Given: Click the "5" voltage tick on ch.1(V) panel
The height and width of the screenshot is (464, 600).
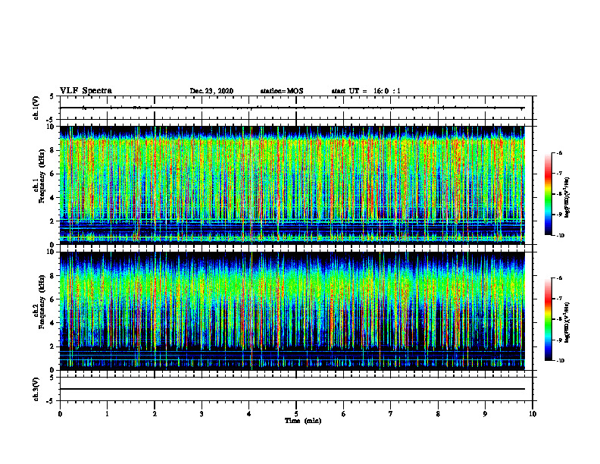Looking at the screenshot, I should pos(53,97).
